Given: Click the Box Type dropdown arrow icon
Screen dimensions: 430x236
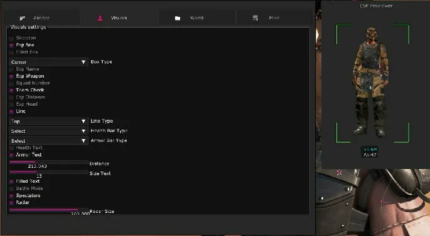Looking at the screenshot, I should pos(83,62).
